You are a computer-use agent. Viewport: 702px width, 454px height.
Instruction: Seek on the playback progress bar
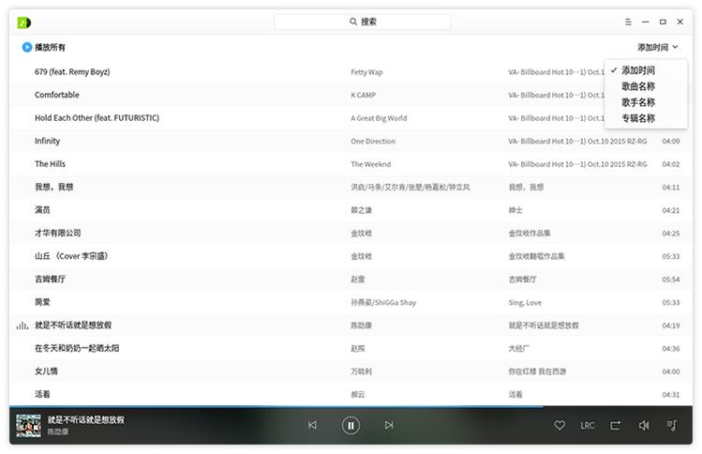point(351,406)
